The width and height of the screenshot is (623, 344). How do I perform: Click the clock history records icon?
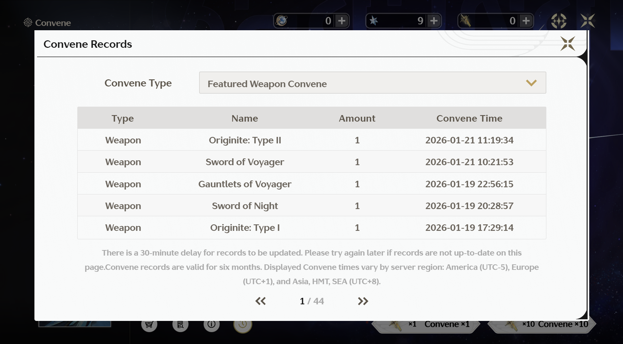click(x=243, y=324)
